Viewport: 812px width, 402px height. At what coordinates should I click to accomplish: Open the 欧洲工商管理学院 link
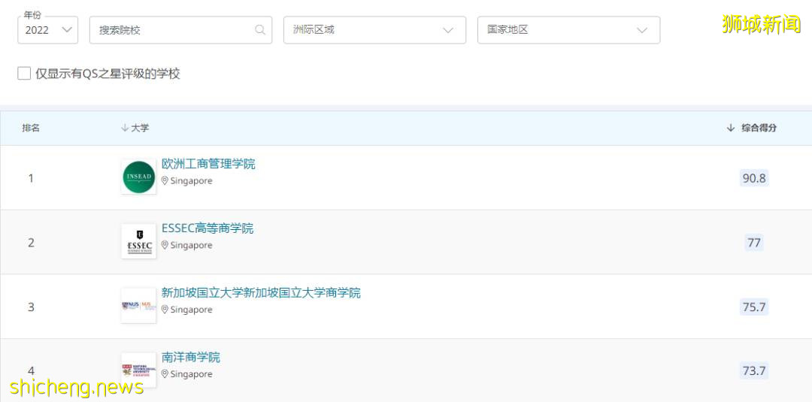click(x=208, y=164)
